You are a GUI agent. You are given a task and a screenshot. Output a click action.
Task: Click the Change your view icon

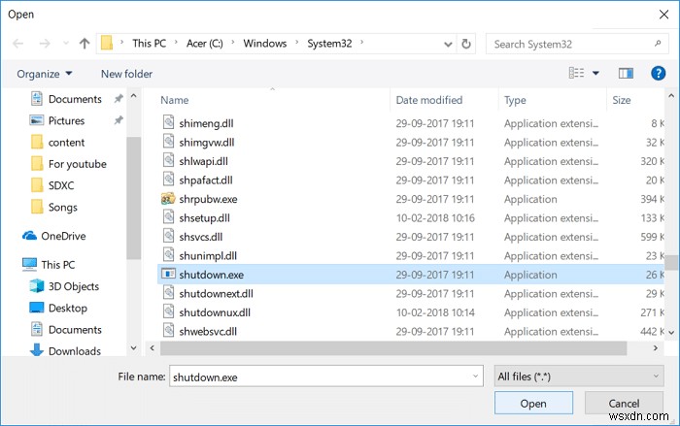576,73
